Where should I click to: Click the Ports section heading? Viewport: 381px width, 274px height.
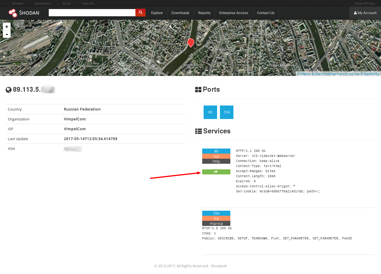211,89
